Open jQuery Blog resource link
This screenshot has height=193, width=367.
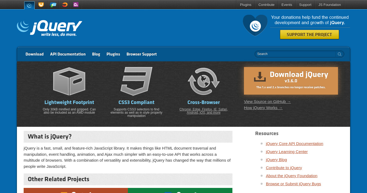(276, 160)
